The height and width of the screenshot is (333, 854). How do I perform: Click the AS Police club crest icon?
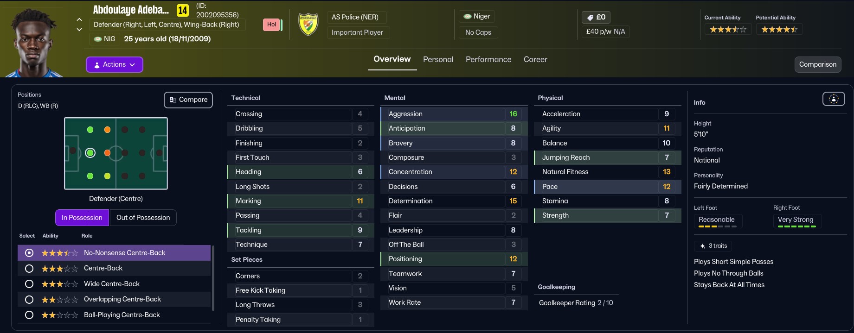[x=308, y=25]
